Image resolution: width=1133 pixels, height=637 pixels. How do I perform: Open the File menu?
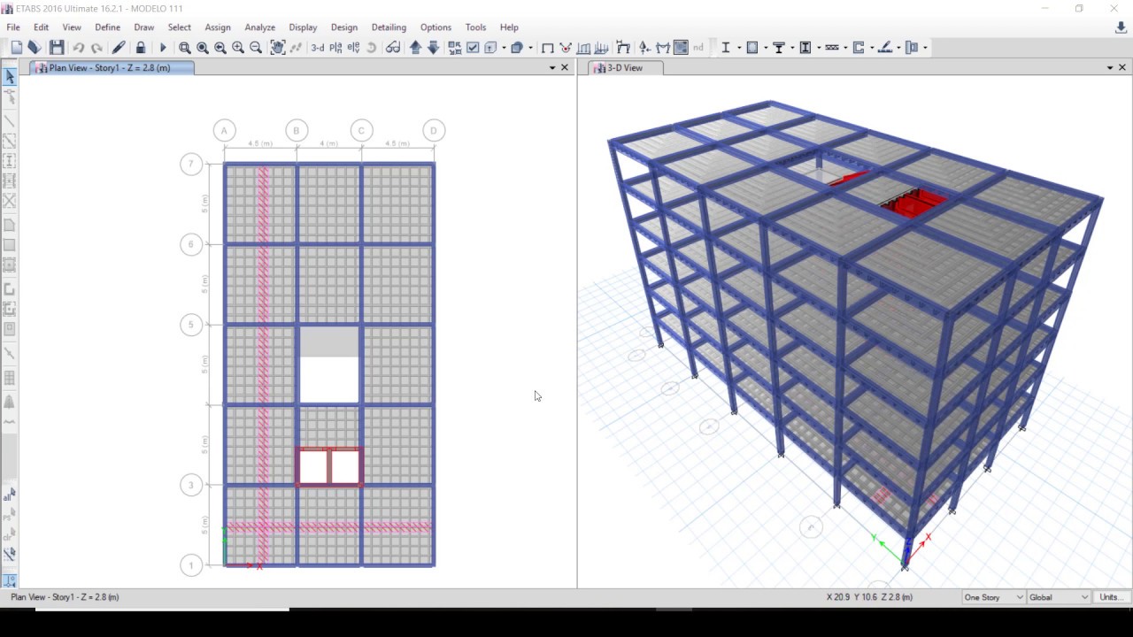point(13,27)
